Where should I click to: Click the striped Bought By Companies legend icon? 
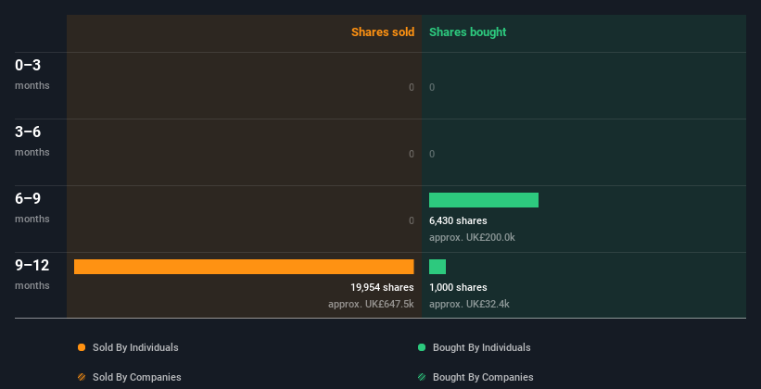422,377
